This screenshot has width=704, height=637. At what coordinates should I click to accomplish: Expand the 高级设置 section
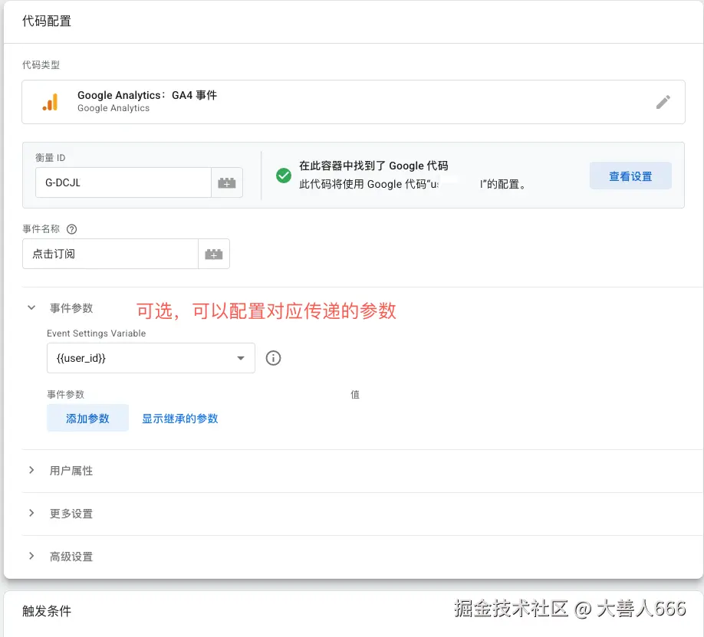point(31,557)
